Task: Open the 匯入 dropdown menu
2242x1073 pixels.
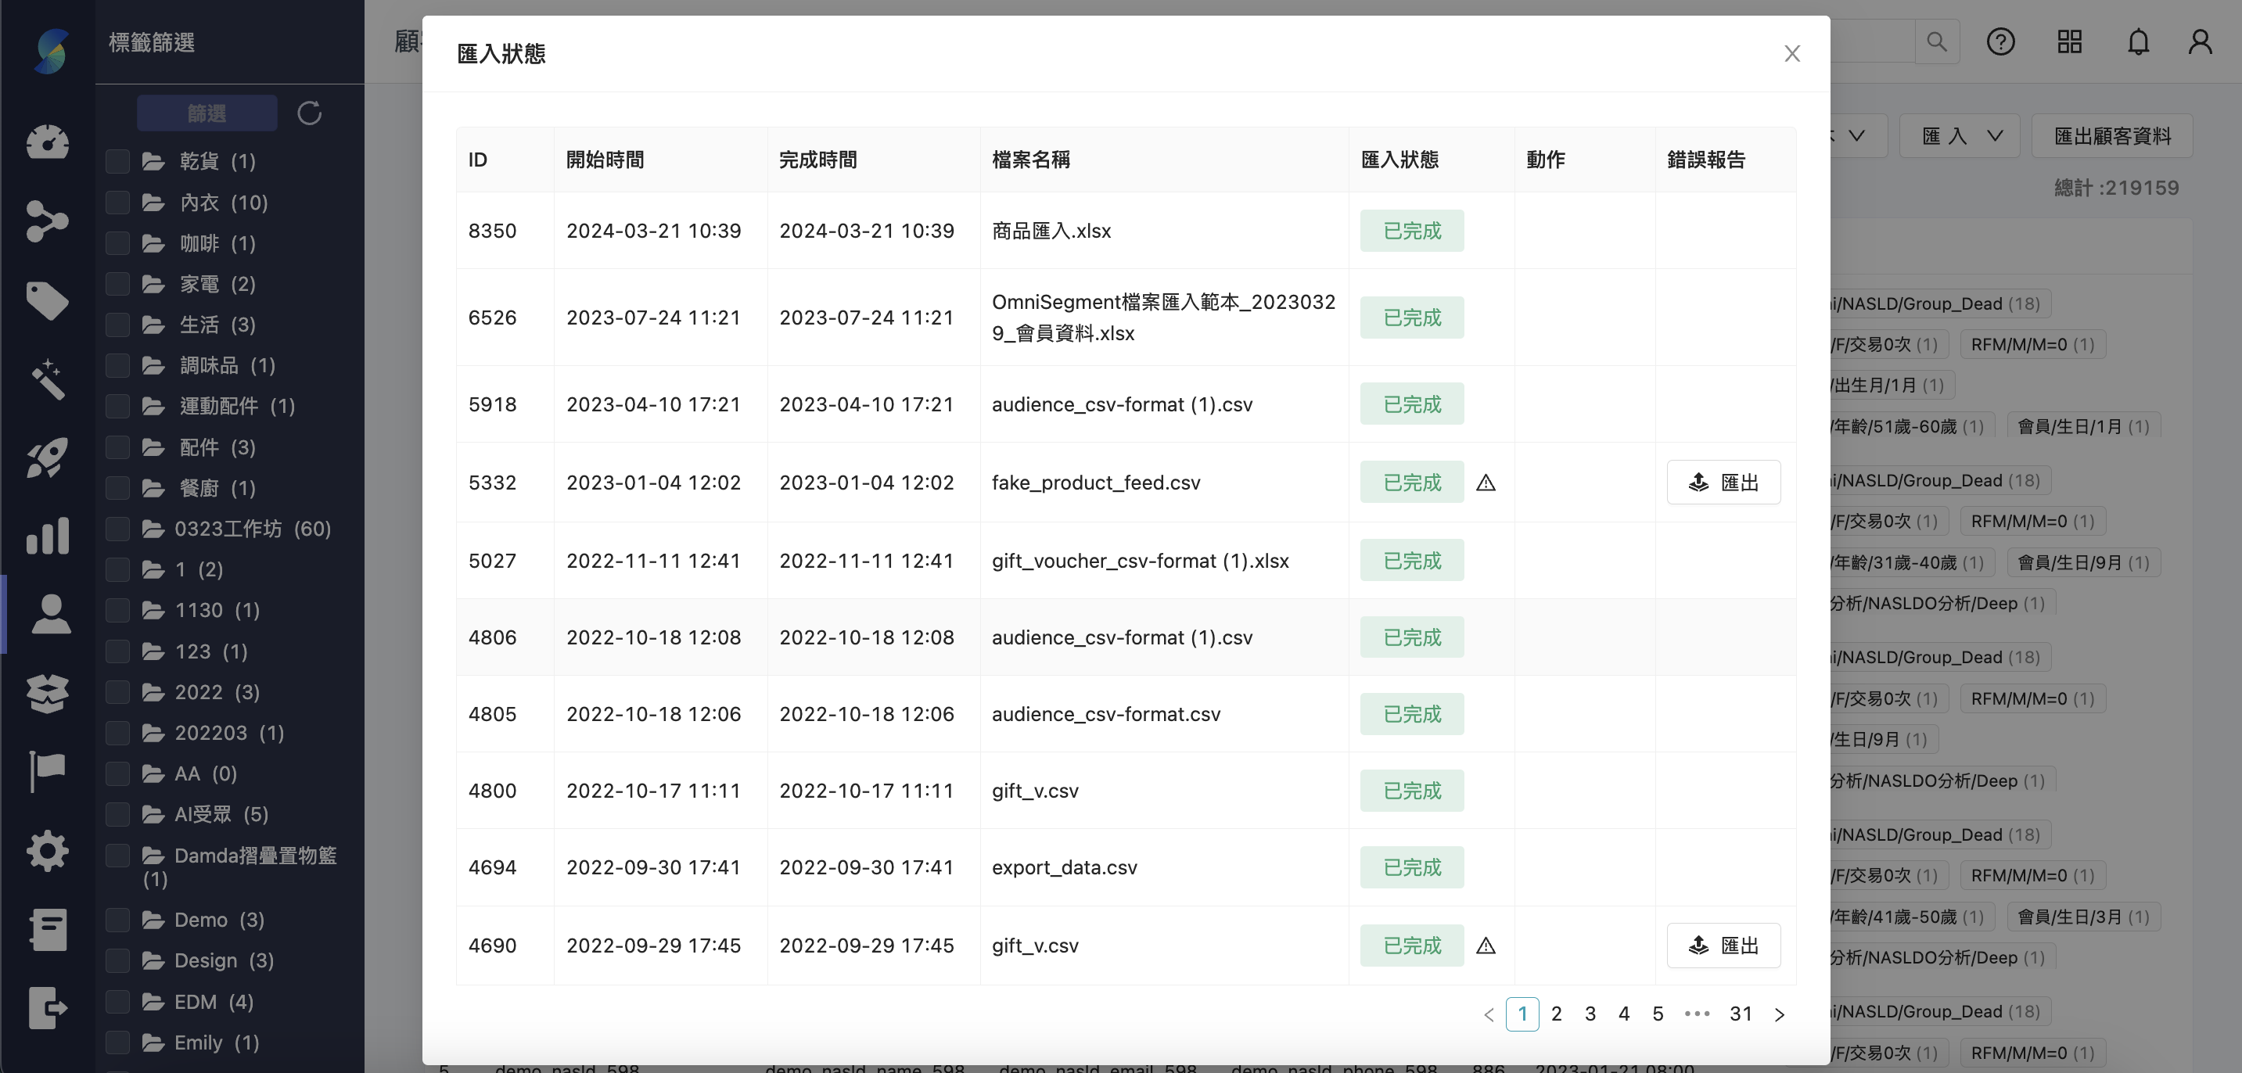Action: point(1959,136)
